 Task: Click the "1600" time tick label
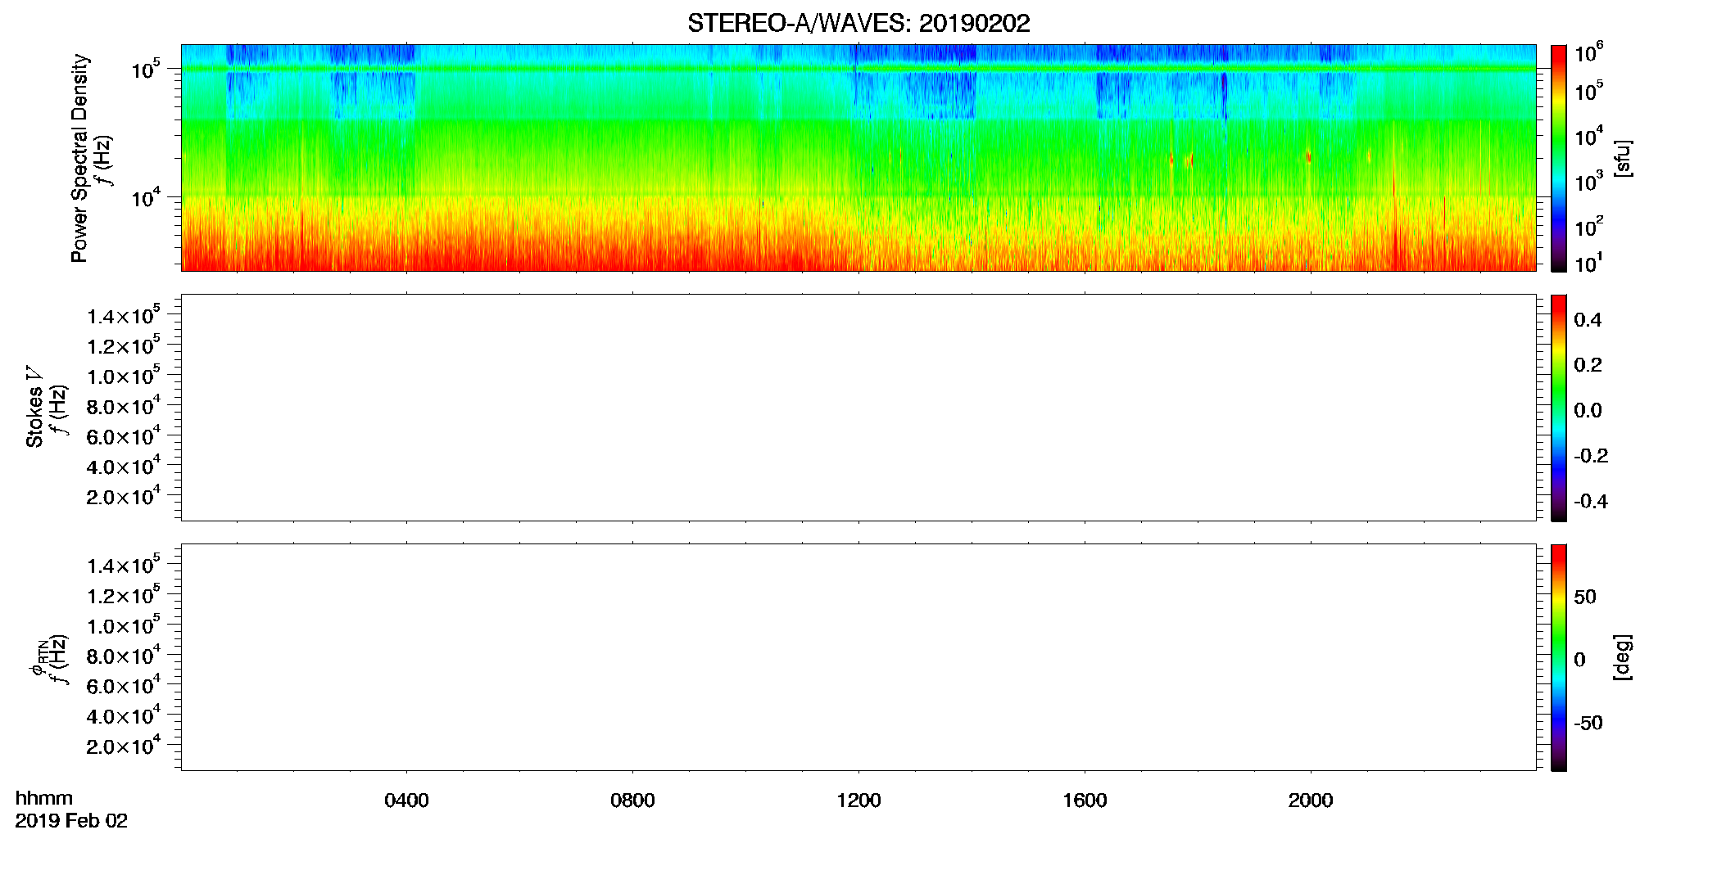1085,801
